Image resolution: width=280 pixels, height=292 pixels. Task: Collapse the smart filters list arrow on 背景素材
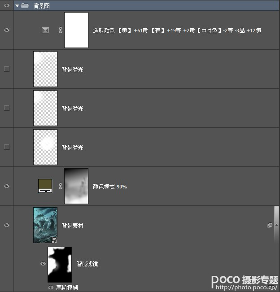point(277,225)
